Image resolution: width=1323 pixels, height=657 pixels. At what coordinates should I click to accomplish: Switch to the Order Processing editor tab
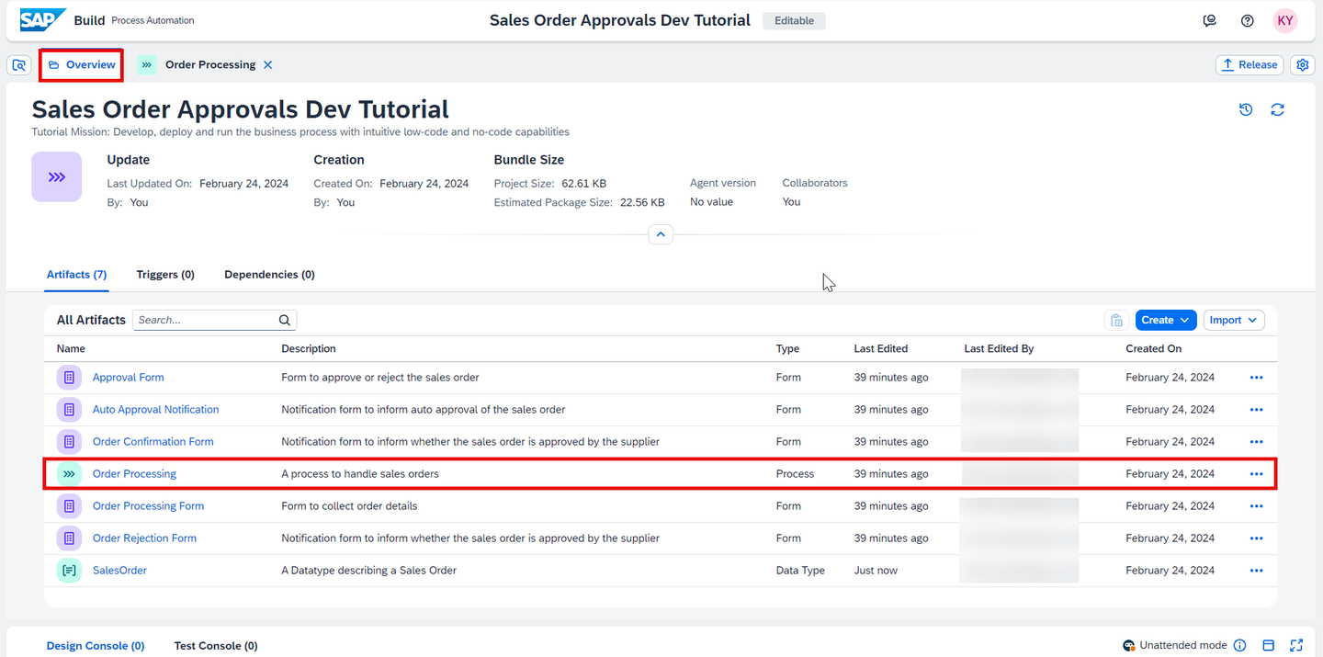(210, 65)
